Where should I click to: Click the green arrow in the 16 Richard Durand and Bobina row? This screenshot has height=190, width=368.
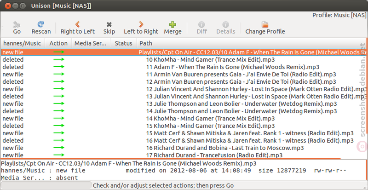click(x=59, y=148)
